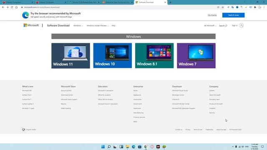Click the Switch now button for Edge
267x150 pixels.
[x=233, y=15]
